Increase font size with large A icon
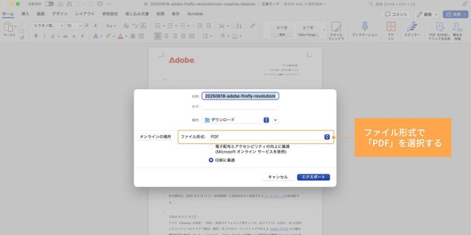Viewport: 471px width, 235px height. pyautogui.click(x=87, y=26)
